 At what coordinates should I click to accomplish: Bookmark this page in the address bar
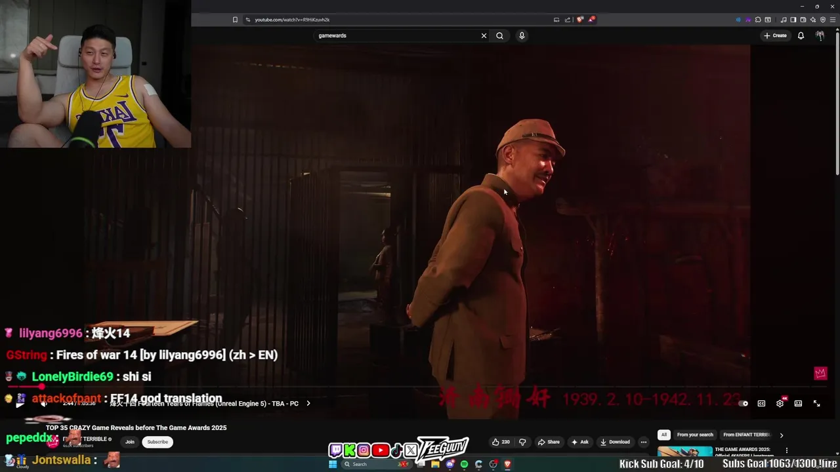coord(235,20)
